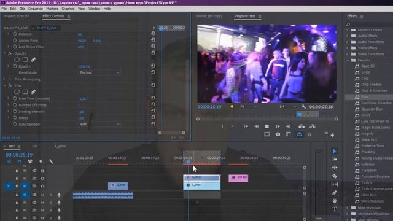Switch to the Effect Controls tab

pos(53,16)
